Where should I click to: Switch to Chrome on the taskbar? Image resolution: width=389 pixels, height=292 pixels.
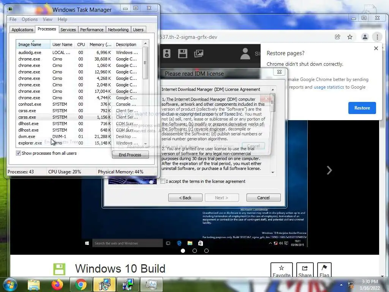point(81,284)
